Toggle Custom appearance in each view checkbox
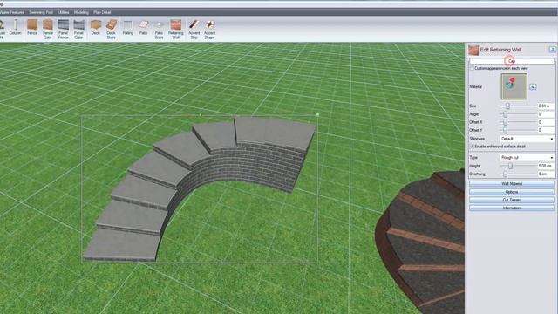The width and height of the screenshot is (558, 314). [x=473, y=68]
